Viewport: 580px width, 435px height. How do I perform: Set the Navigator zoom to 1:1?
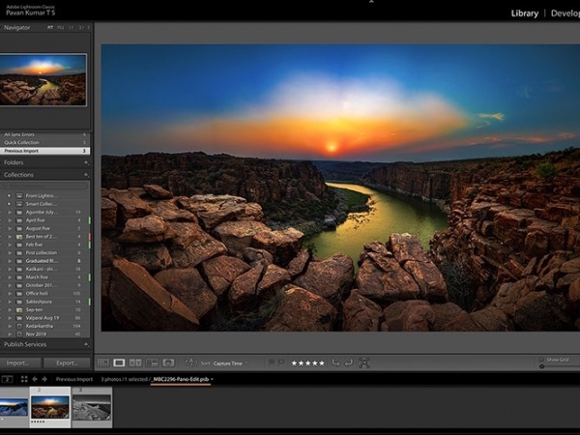pyautogui.click(x=71, y=27)
